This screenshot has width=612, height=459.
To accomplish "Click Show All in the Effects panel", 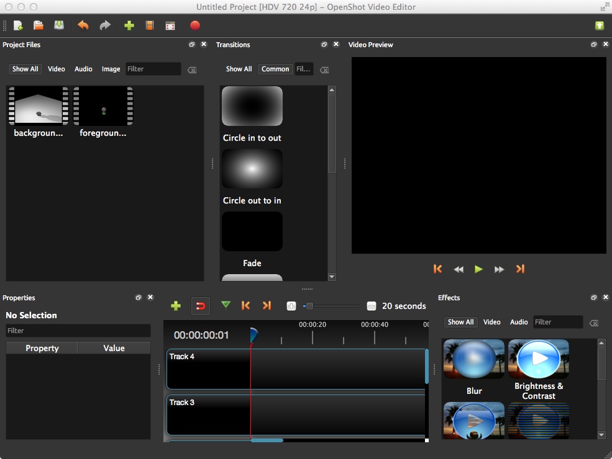I will [460, 322].
